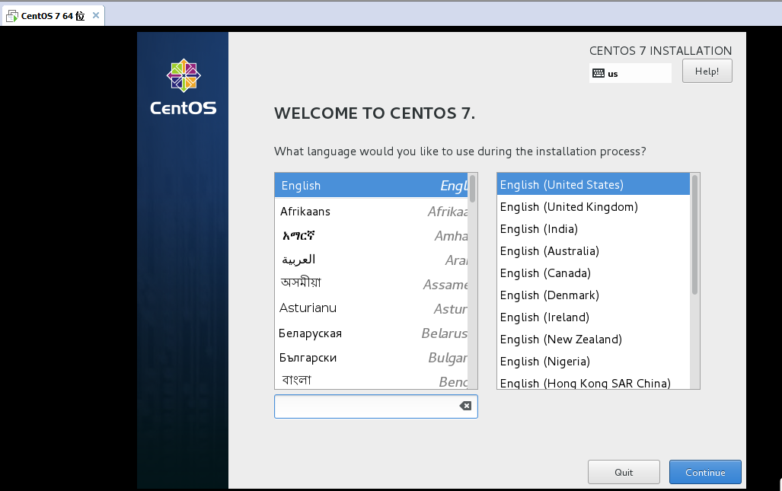Select Български in the language list
The image size is (782, 491).
coord(371,358)
